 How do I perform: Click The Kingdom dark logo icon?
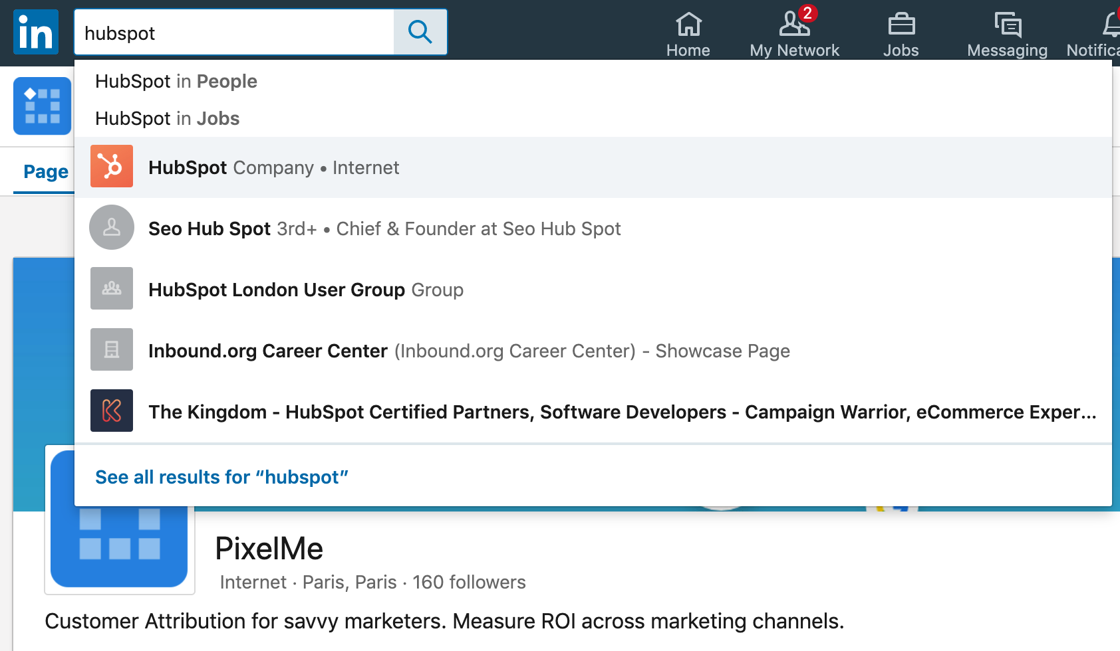coord(112,411)
